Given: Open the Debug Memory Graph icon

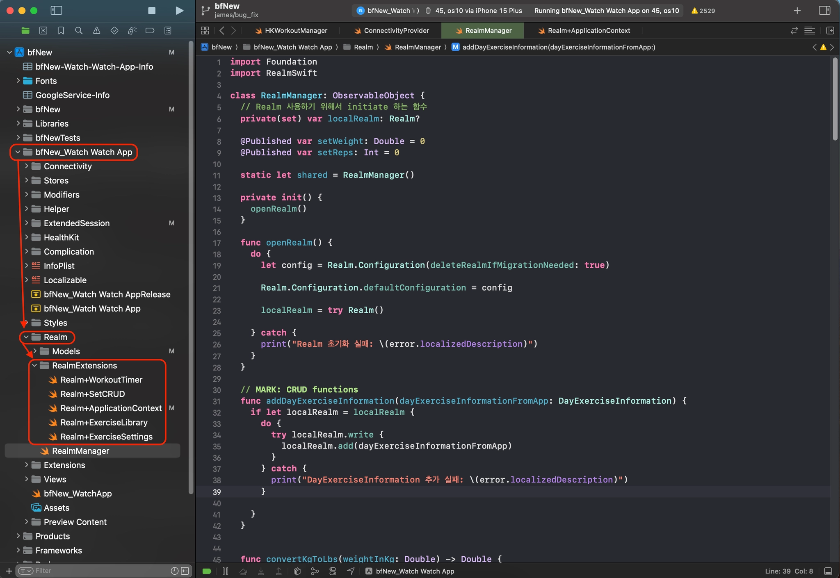Looking at the screenshot, I should (315, 571).
